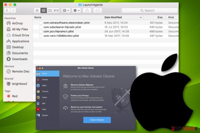Open Home tab in Mac Adware Cleaner
The image size is (200, 133).
[x=48, y=74]
